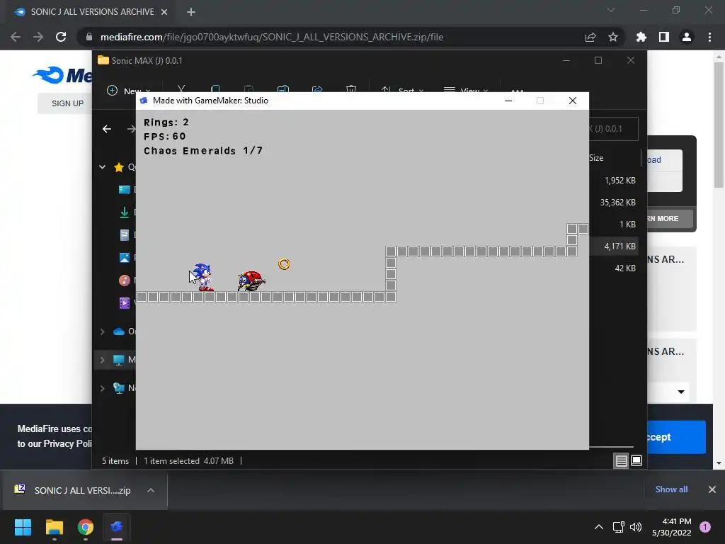The width and height of the screenshot is (725, 544).
Task: Select the SONIC J ALL VERSIONS ARCHIVE tab
Action: pos(91,12)
